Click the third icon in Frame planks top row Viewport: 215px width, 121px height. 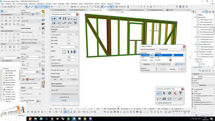(x=64, y=18)
